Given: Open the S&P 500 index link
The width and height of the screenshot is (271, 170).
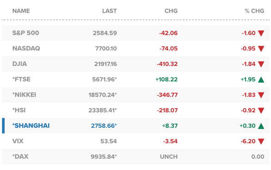Looking at the screenshot, I should tap(26, 33).
